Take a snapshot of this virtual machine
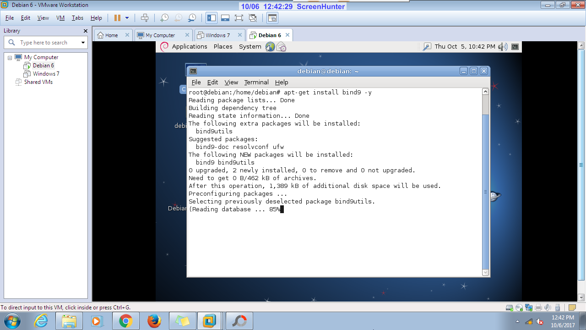 [x=164, y=18]
